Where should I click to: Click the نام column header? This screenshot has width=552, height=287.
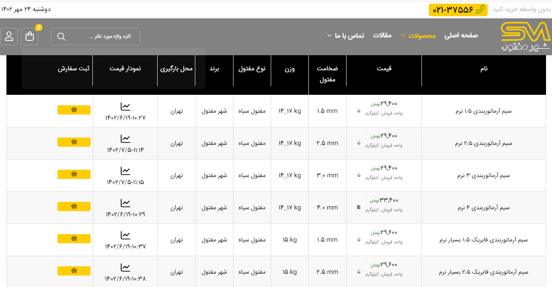(x=484, y=69)
